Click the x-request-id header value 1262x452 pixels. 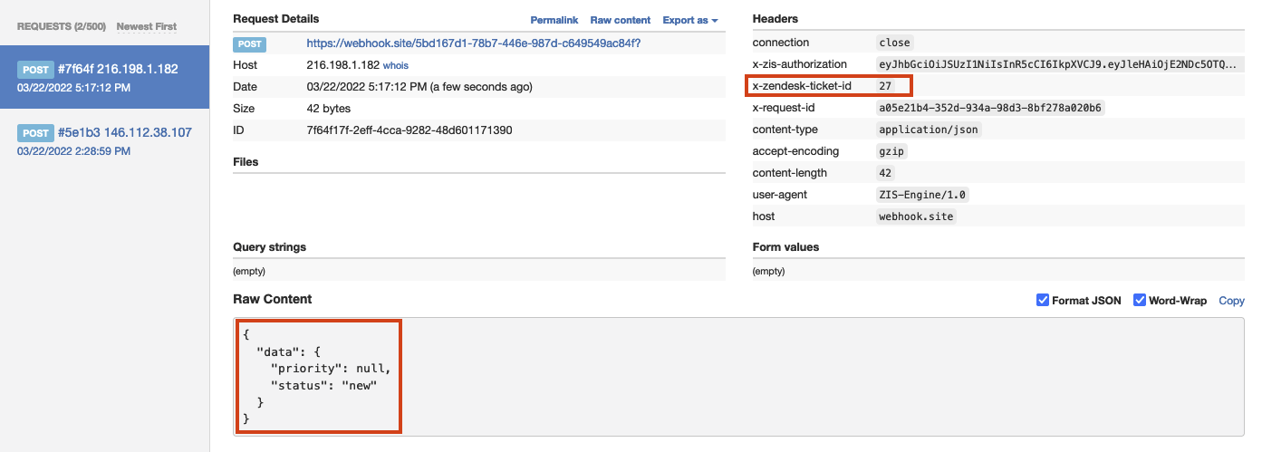990,108
